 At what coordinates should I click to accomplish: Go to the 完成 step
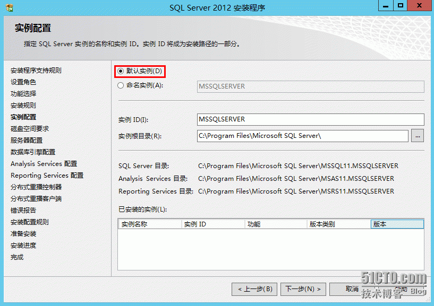[17, 257]
